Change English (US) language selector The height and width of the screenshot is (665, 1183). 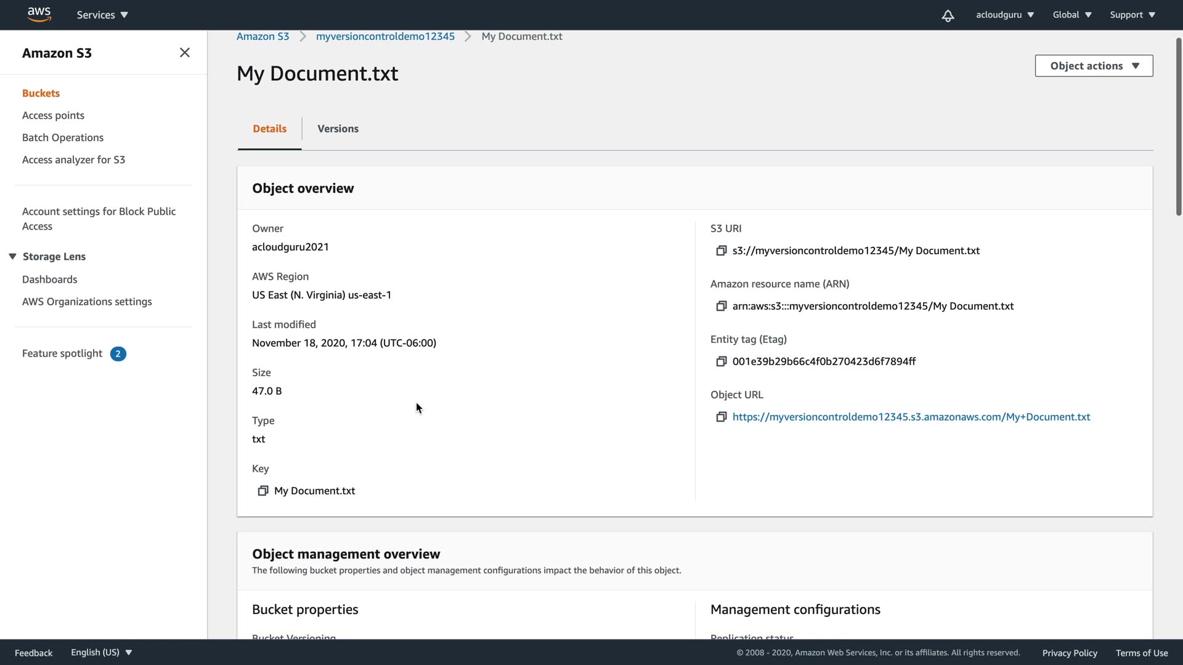pos(101,653)
